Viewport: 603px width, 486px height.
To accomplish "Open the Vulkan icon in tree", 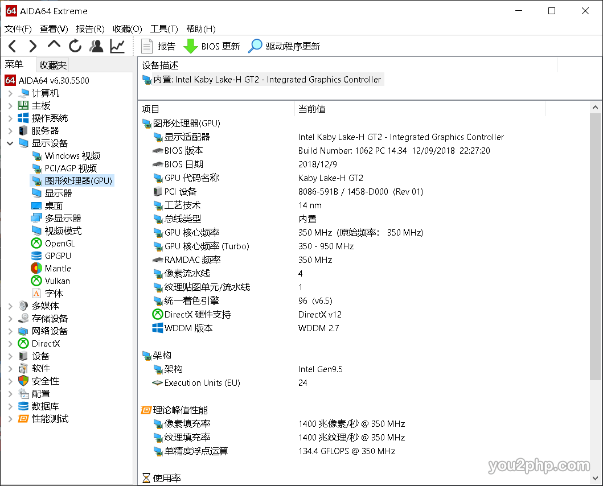I will tap(36, 281).
